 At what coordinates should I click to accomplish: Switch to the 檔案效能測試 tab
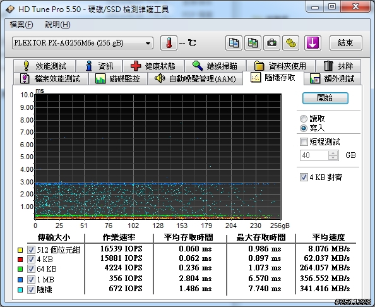pyautogui.click(x=51, y=79)
